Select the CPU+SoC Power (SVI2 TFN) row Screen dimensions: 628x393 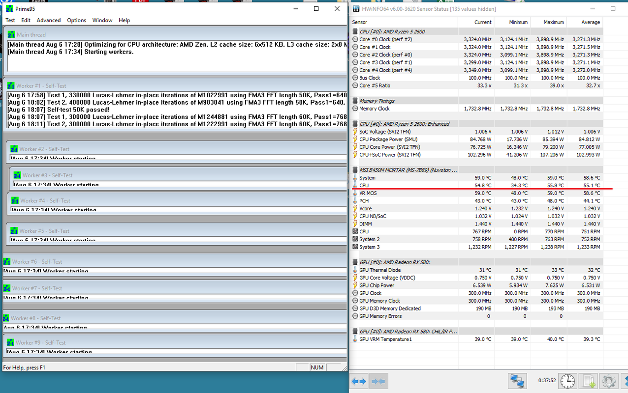click(476, 155)
